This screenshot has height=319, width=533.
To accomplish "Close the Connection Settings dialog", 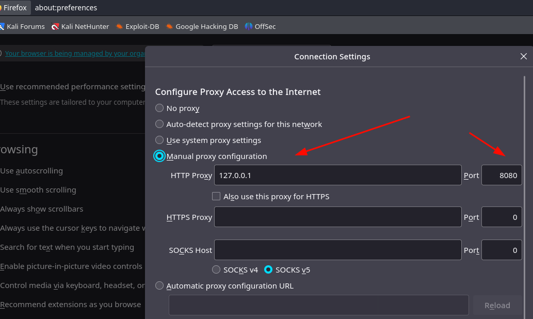I will pyautogui.click(x=524, y=56).
